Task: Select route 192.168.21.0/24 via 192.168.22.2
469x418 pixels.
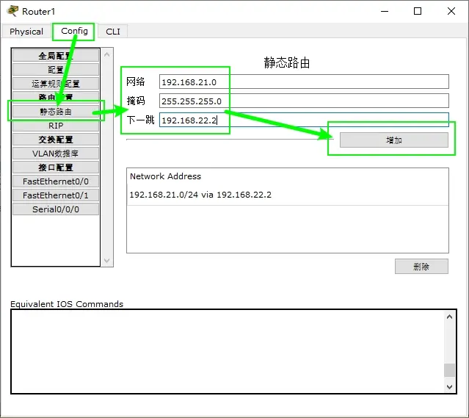Action: 288,195
